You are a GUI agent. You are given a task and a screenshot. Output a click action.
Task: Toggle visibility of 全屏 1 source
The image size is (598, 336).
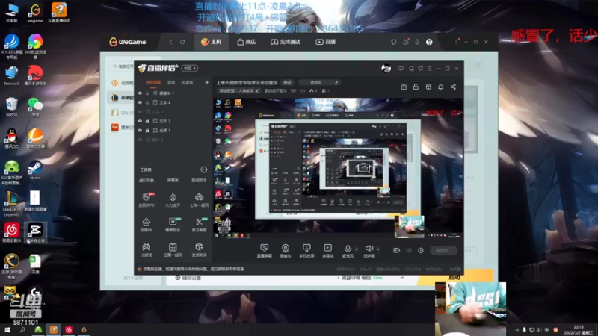[140, 130]
